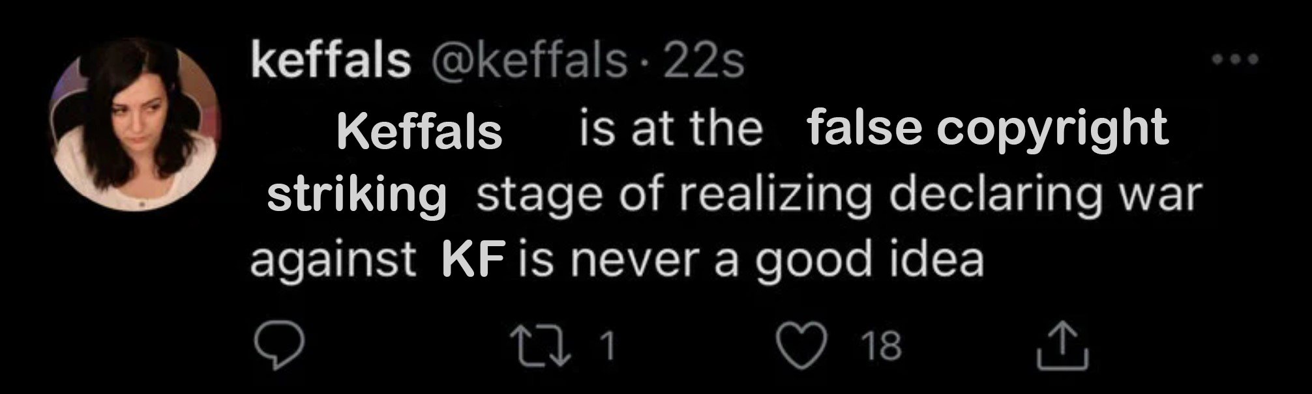Click the @keffals handle
The height and width of the screenshot is (394, 1312).
click(x=527, y=61)
